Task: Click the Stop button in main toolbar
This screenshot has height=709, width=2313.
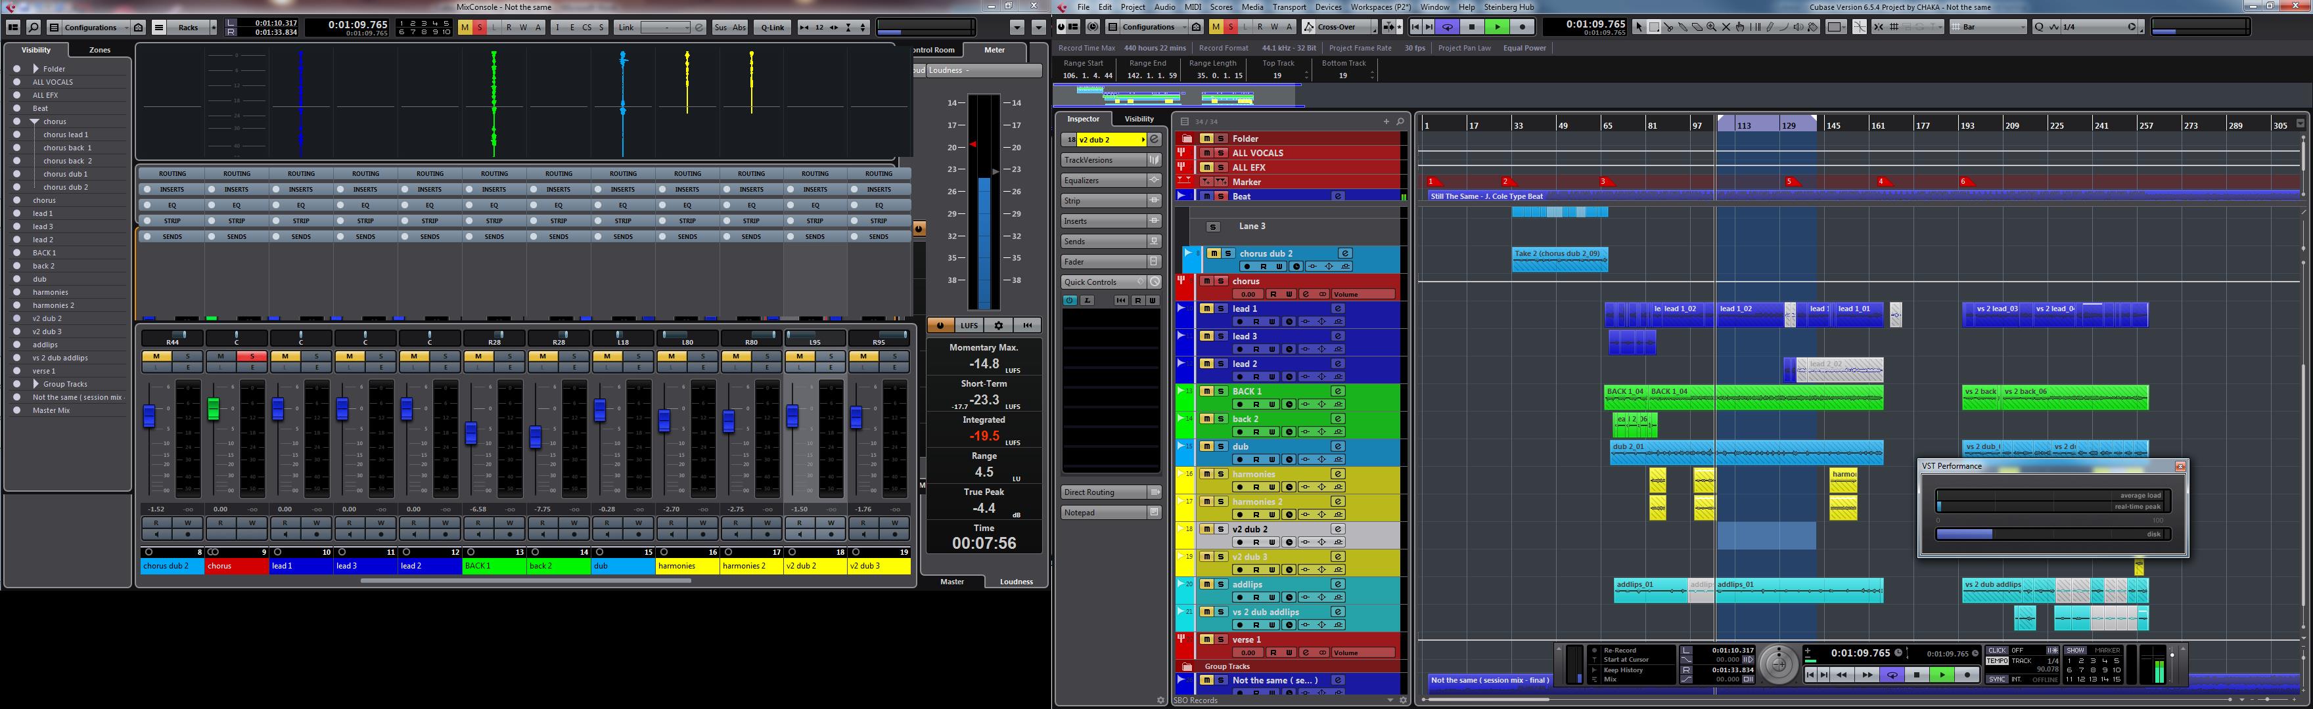Action: (x=1472, y=27)
